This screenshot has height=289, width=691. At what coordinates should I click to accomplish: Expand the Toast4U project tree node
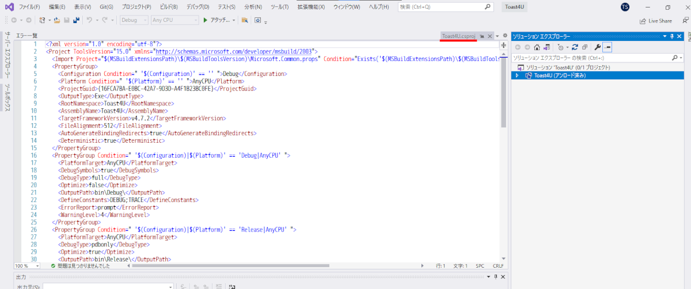(x=517, y=75)
